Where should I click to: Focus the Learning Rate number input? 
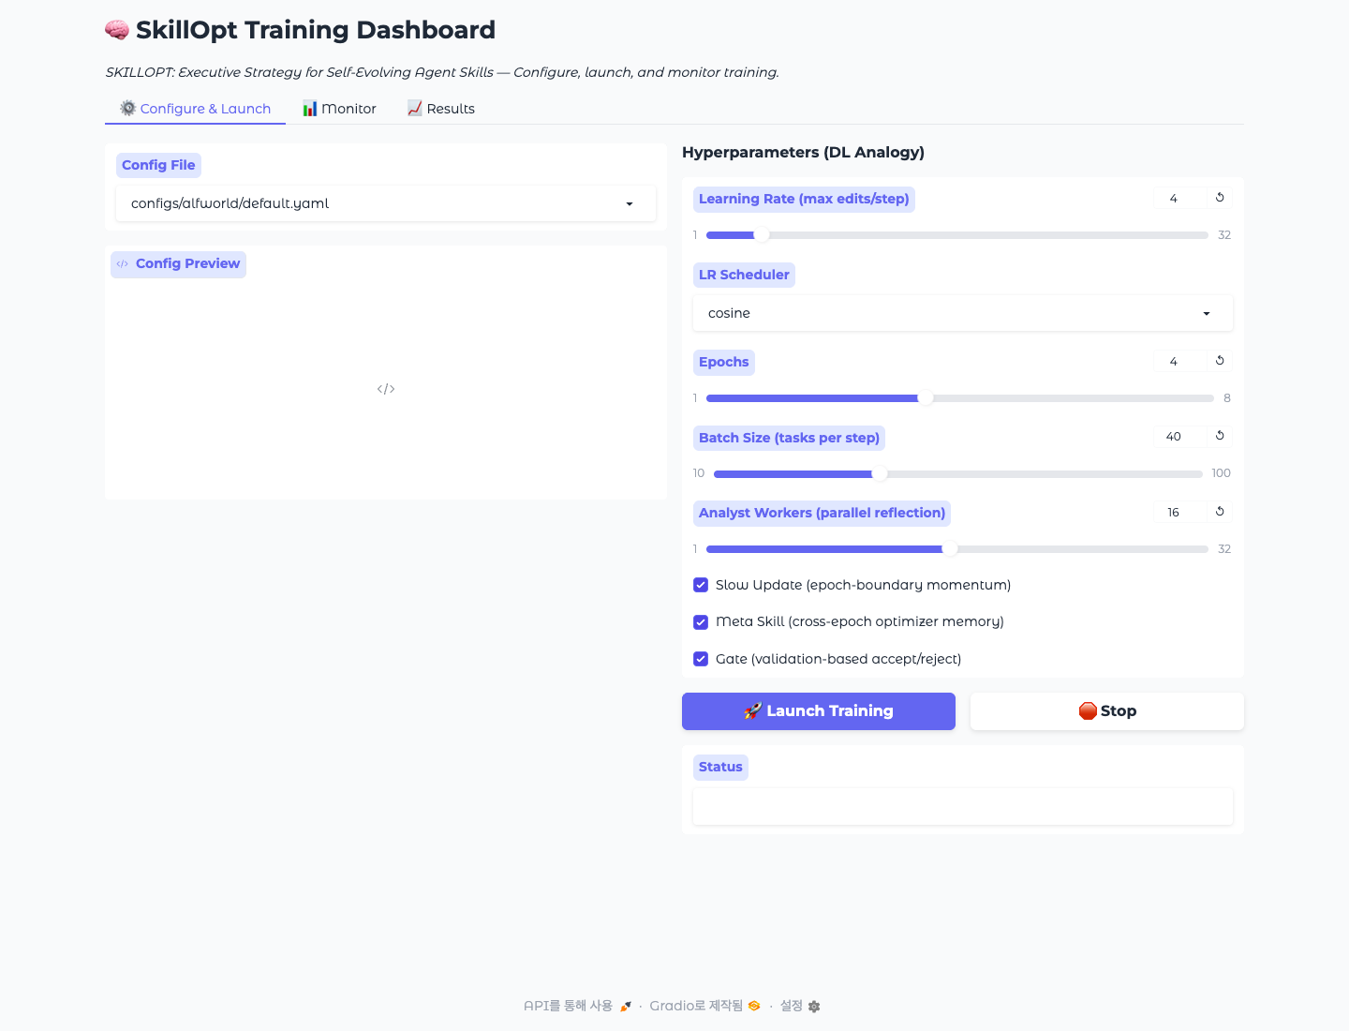1181,198
